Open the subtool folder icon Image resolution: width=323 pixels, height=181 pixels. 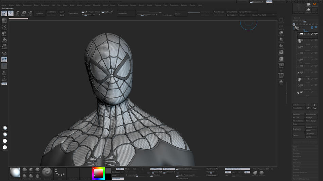(297, 28)
